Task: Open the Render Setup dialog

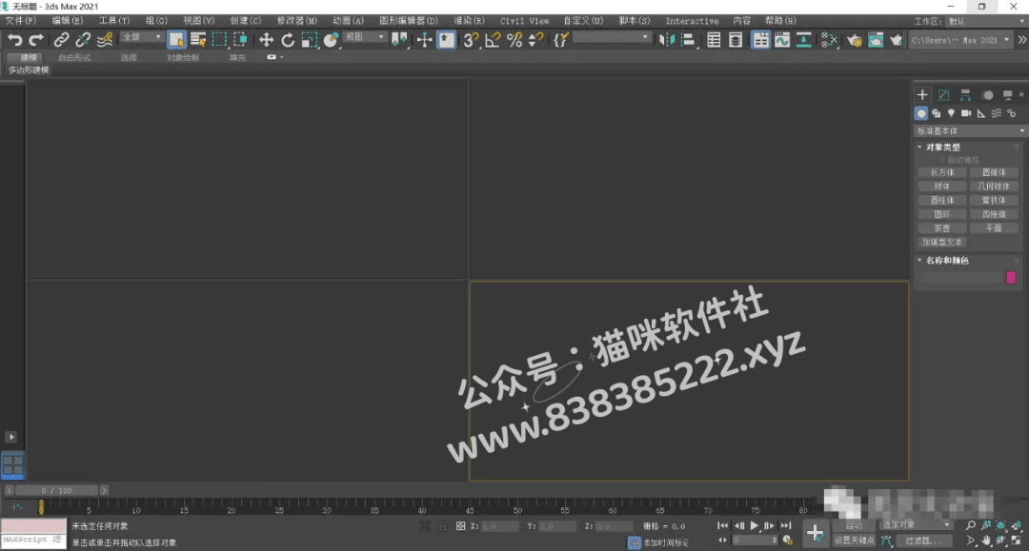Action: pyautogui.click(x=855, y=40)
